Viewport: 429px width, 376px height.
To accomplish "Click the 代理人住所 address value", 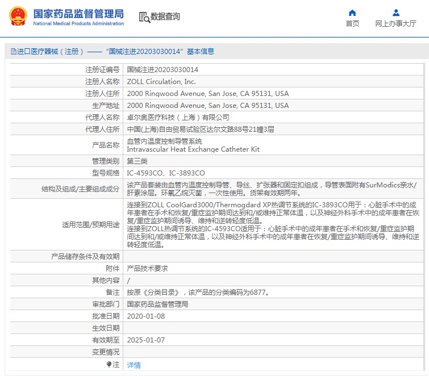I will click(201, 129).
